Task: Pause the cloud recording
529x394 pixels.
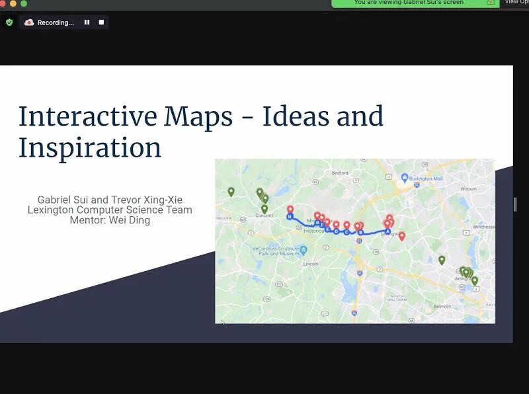Action: (87, 22)
